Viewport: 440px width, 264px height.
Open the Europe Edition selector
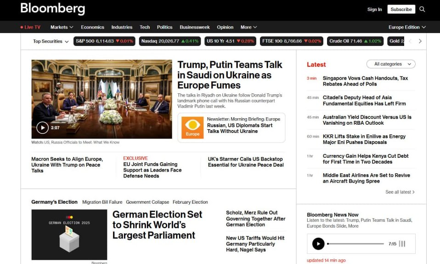(407, 27)
